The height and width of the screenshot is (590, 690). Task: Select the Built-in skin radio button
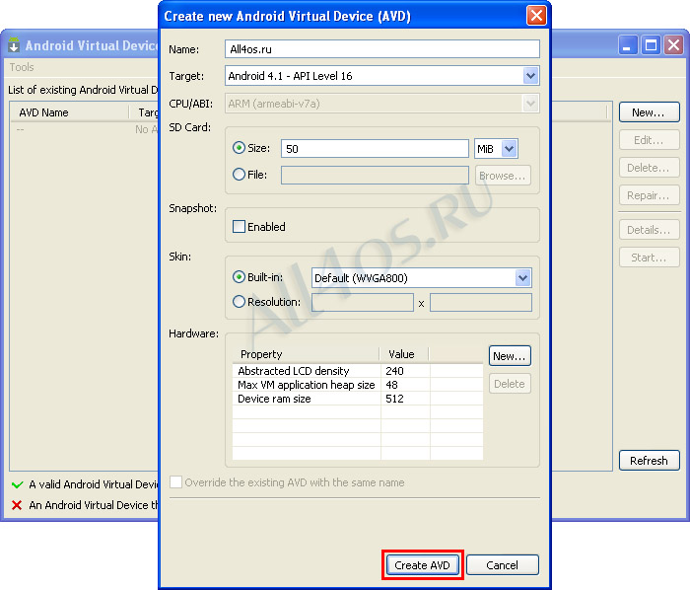tap(239, 277)
